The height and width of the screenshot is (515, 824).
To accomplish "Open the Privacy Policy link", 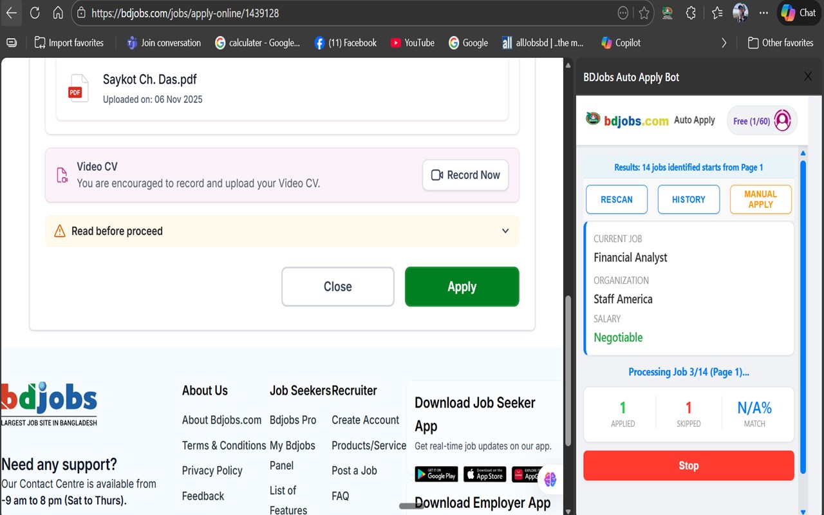I will tap(212, 471).
